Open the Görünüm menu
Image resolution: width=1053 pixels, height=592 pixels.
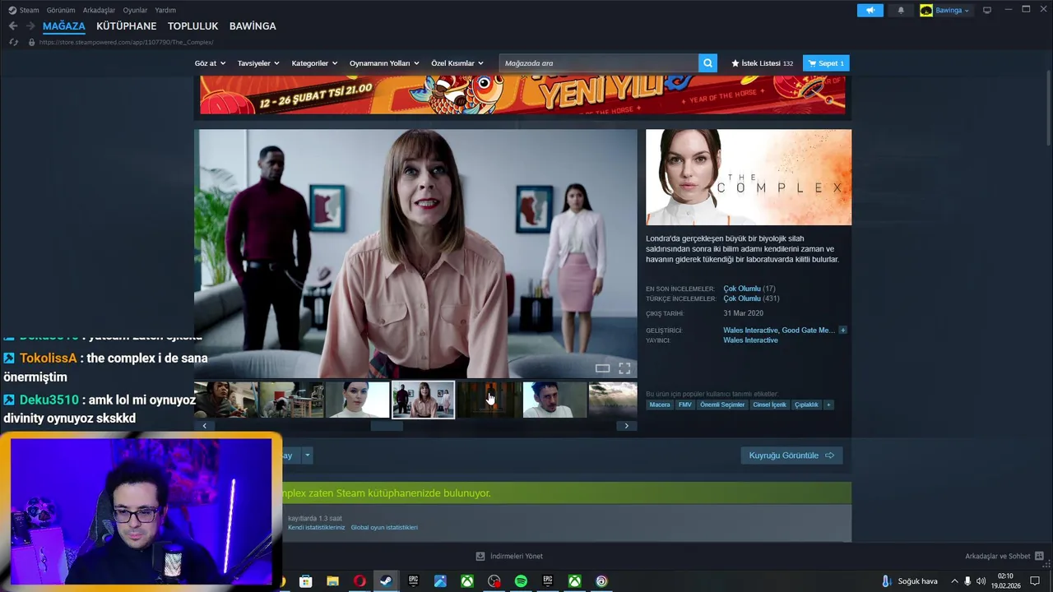[61, 10]
